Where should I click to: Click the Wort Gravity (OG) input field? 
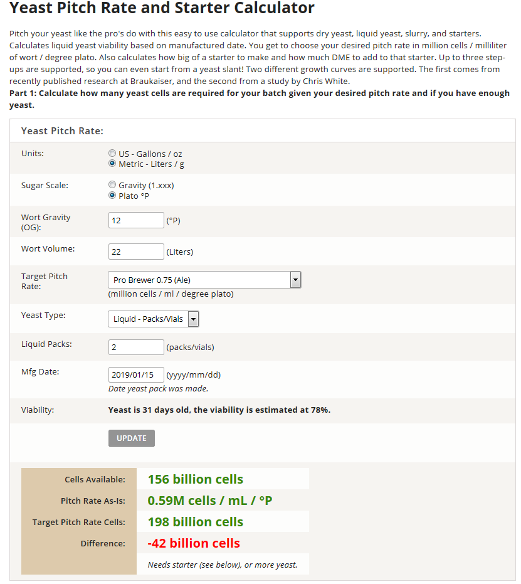pos(136,220)
